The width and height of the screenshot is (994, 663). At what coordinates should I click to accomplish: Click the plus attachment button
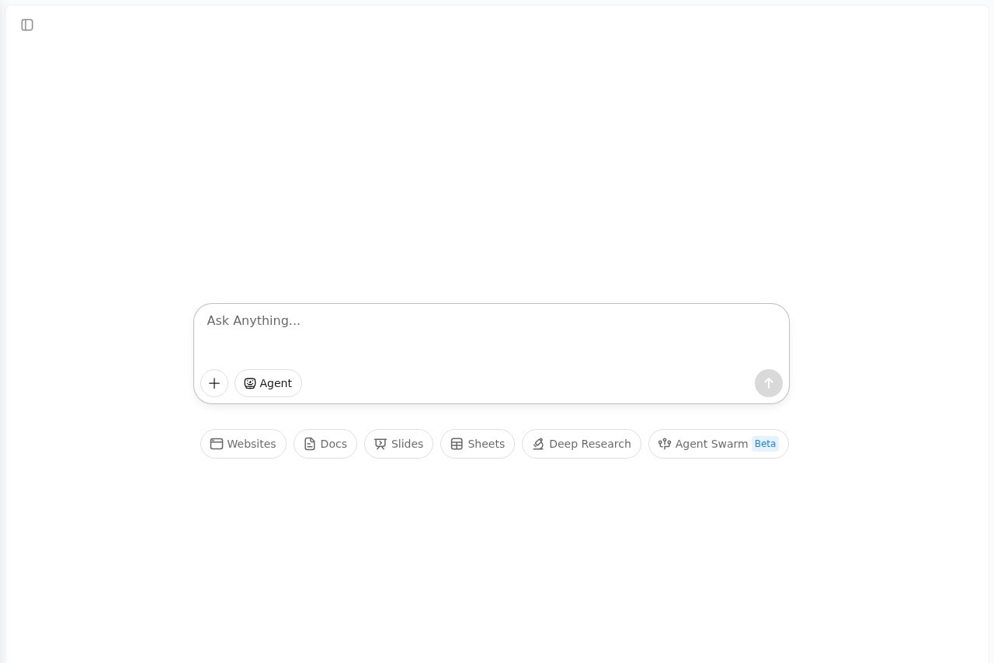click(x=214, y=383)
